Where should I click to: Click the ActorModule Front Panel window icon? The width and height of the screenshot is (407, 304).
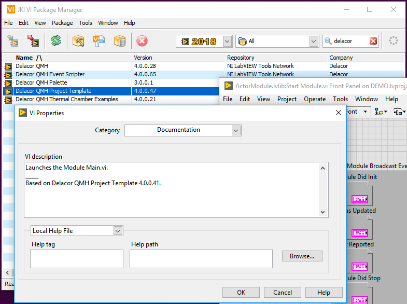[x=229, y=86]
